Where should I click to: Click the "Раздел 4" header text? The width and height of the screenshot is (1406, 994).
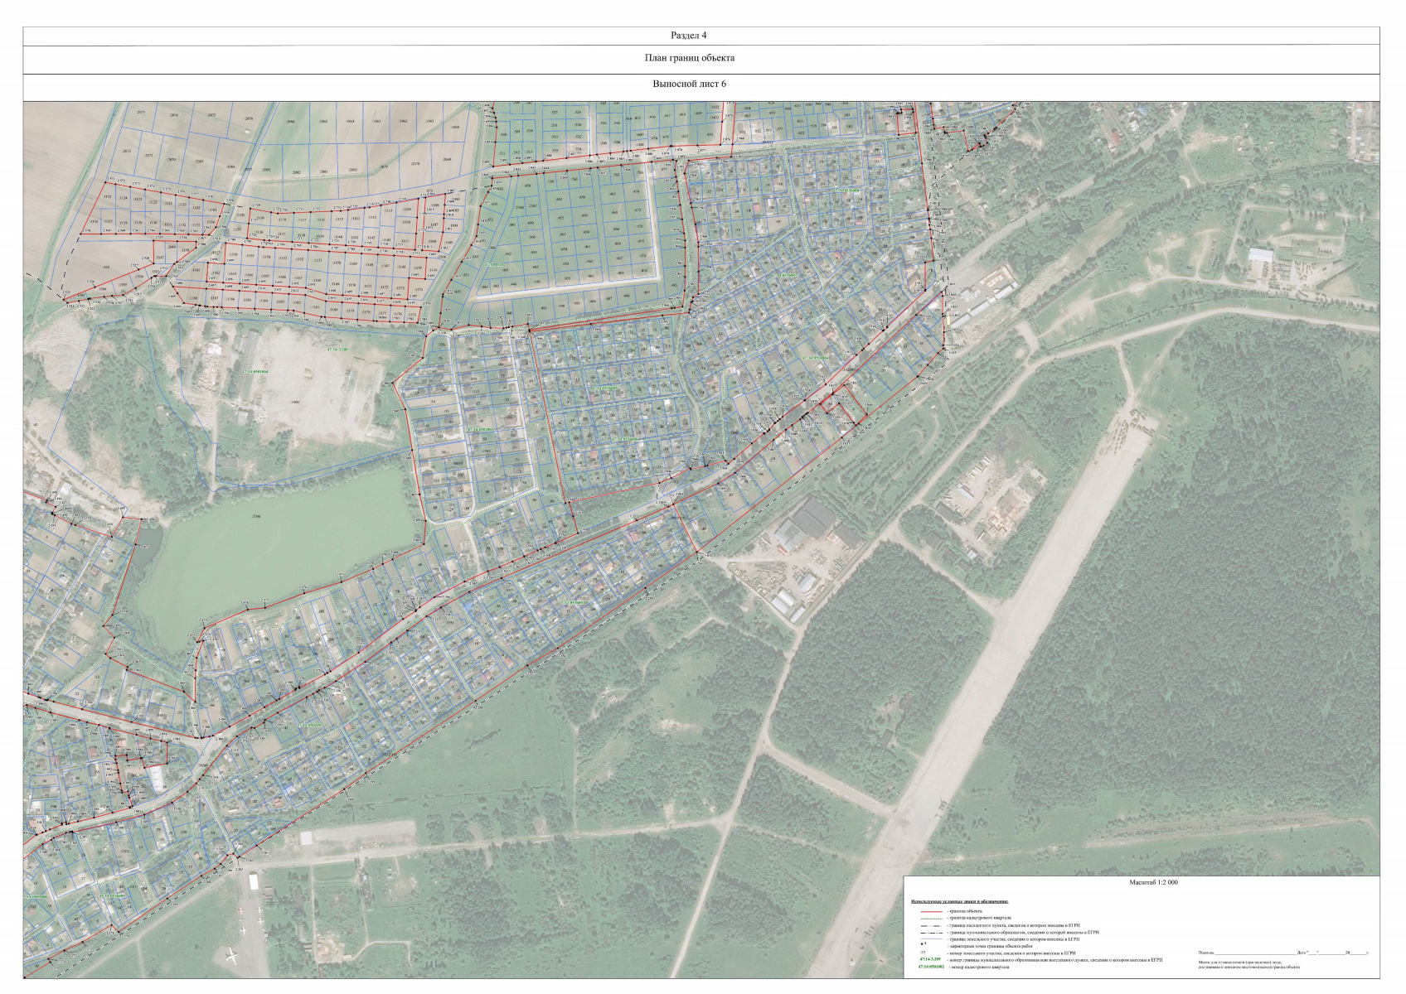(x=688, y=36)
